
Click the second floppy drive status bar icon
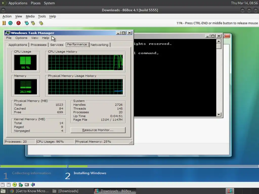click(9, 185)
